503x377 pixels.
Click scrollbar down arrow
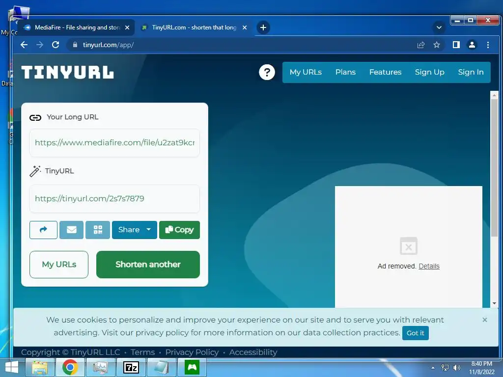[x=494, y=303]
